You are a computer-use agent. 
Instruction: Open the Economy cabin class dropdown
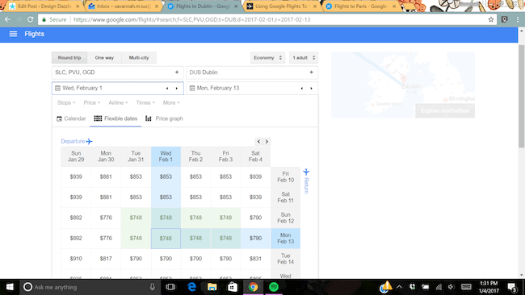coord(267,58)
